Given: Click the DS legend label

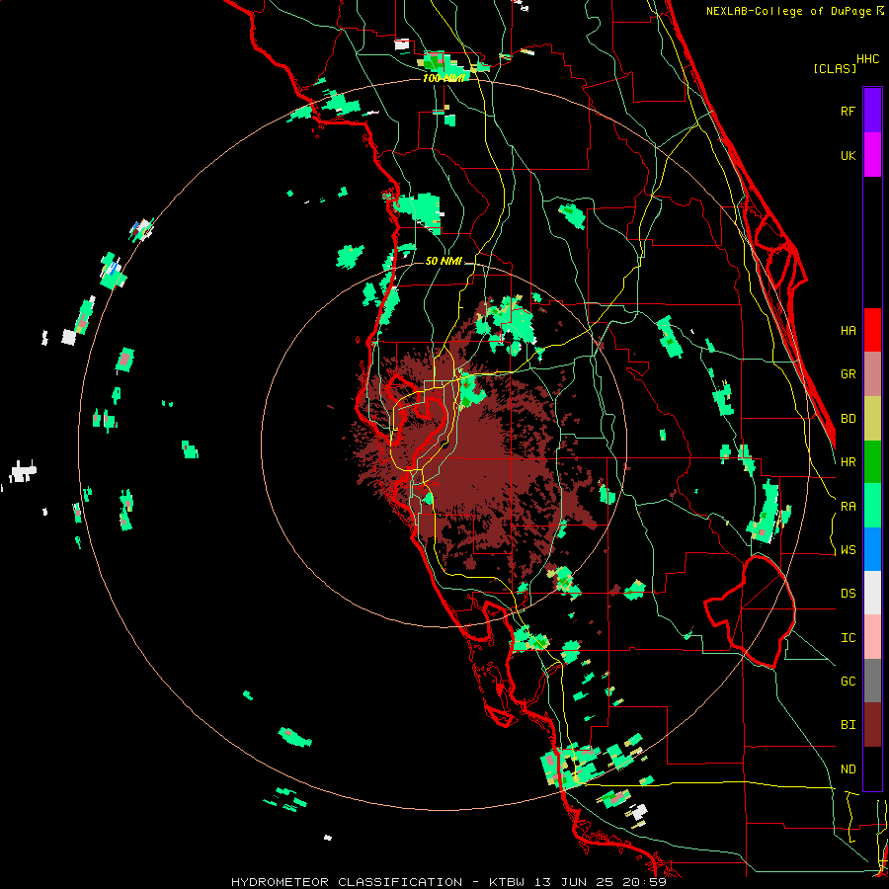Looking at the screenshot, I should click(848, 594).
